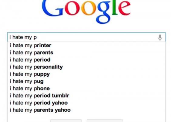
Task: Click the green letter l in logo
Action: pyautogui.click(x=115, y=7)
